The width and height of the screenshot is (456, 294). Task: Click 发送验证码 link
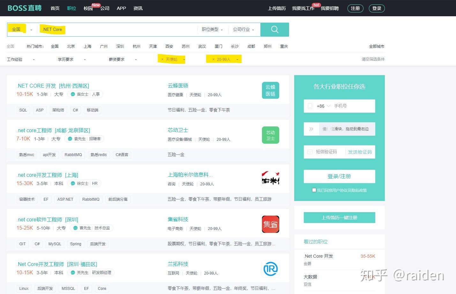click(x=360, y=152)
